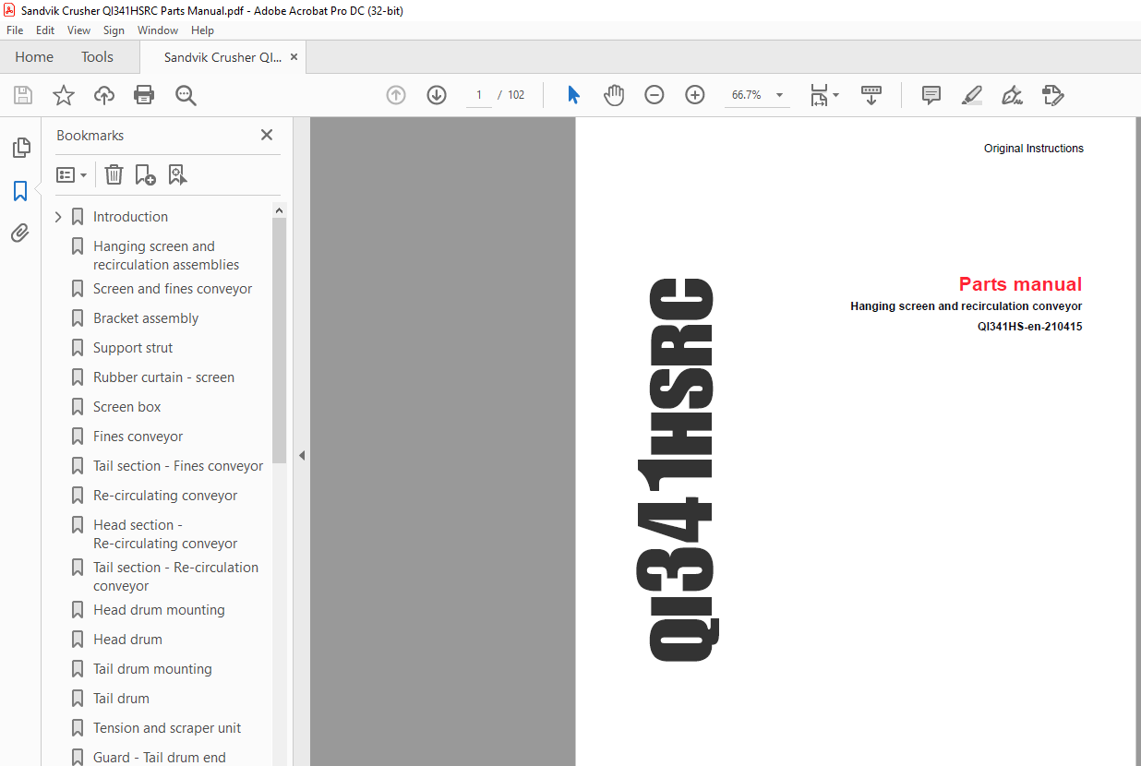Image resolution: width=1141 pixels, height=766 pixels.
Task: Open Screen box bookmark
Action: (127, 407)
